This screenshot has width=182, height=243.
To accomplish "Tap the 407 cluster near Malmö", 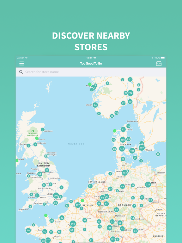I will click(x=142, y=148).
